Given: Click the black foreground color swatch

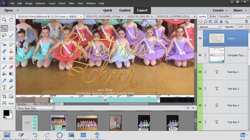Looking at the screenshot, I should (6, 113).
